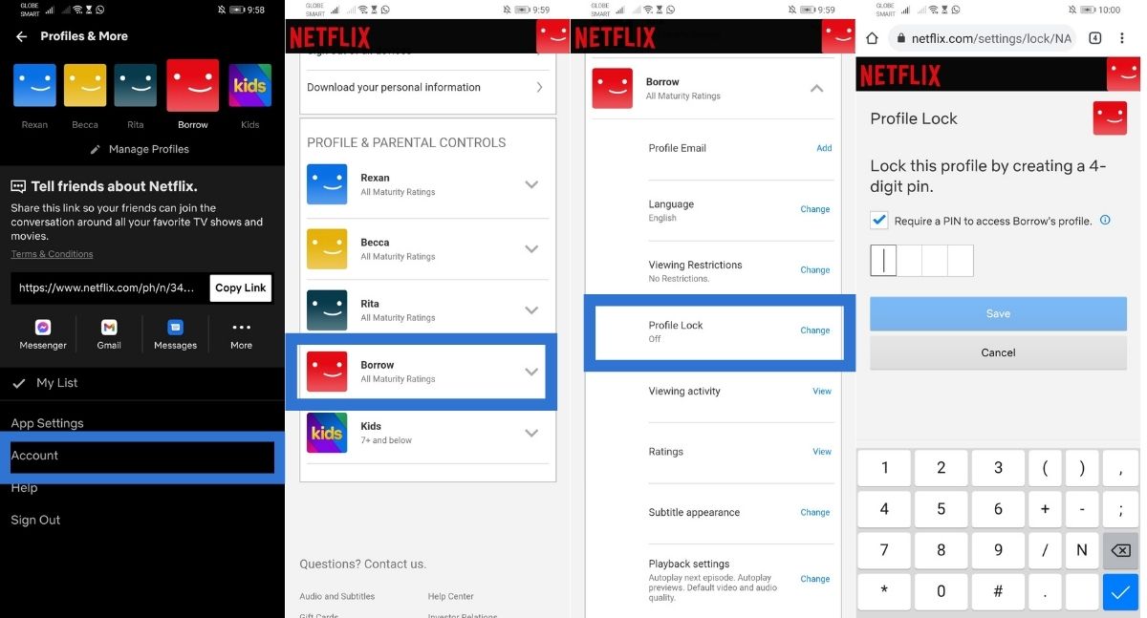The image size is (1147, 618).
Task: Toggle Require a PIN checkbox
Action: click(x=879, y=221)
